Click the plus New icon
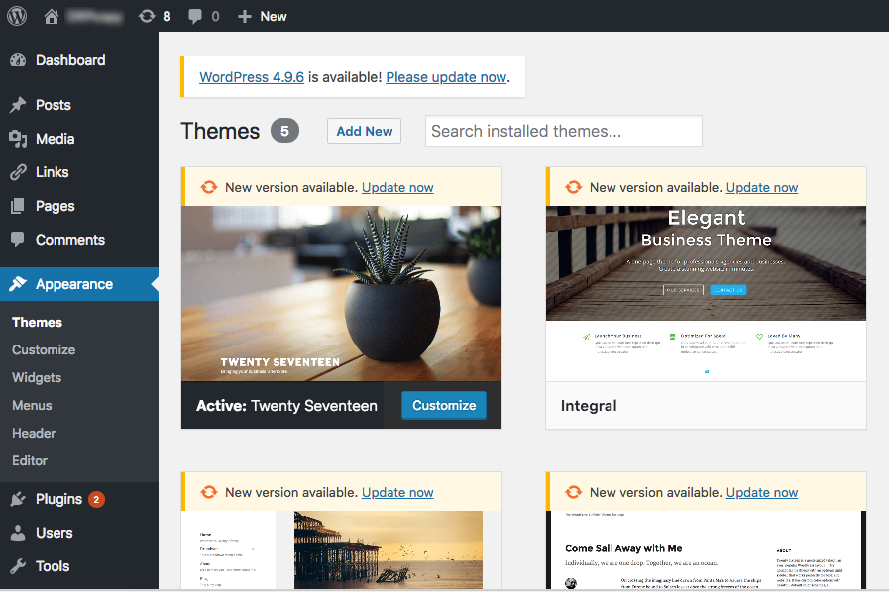 [245, 17]
